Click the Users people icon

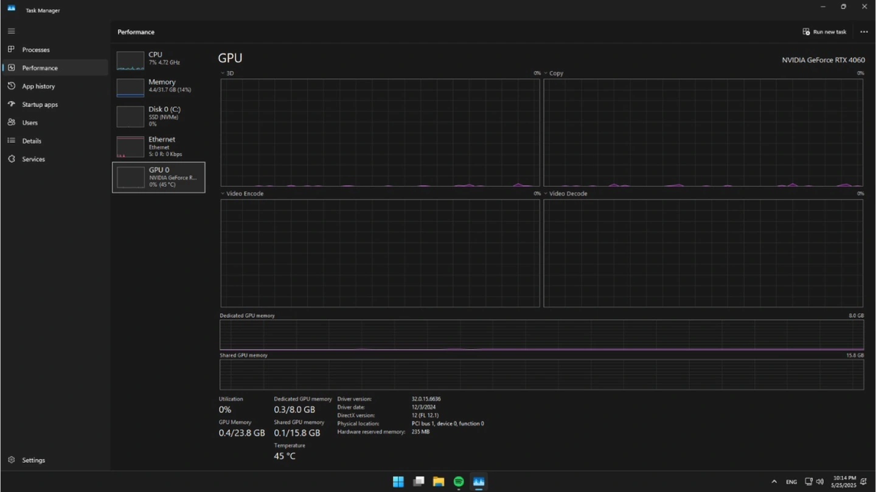pos(11,122)
